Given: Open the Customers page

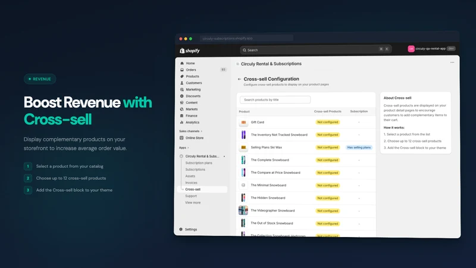Looking at the screenshot, I should [x=194, y=83].
